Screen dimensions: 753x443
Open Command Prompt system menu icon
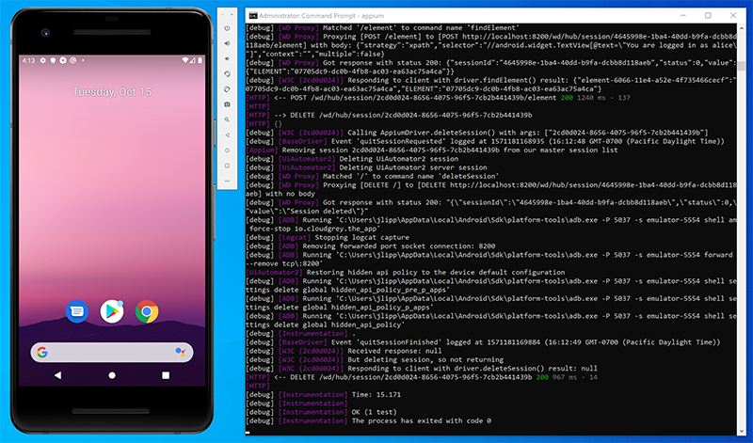click(x=252, y=15)
